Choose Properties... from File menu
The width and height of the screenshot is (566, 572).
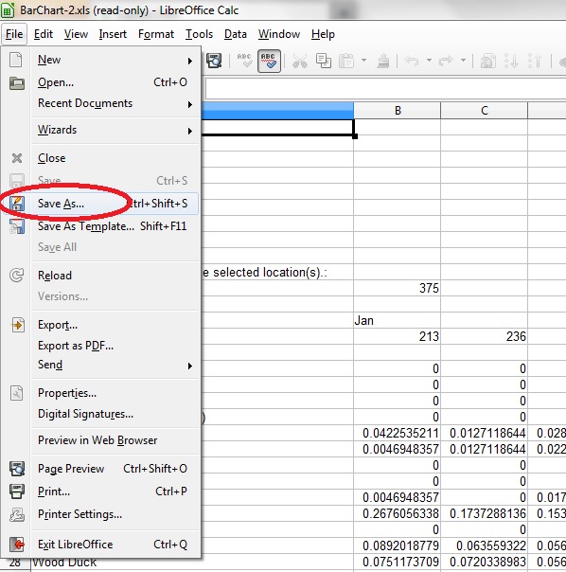pos(113,393)
